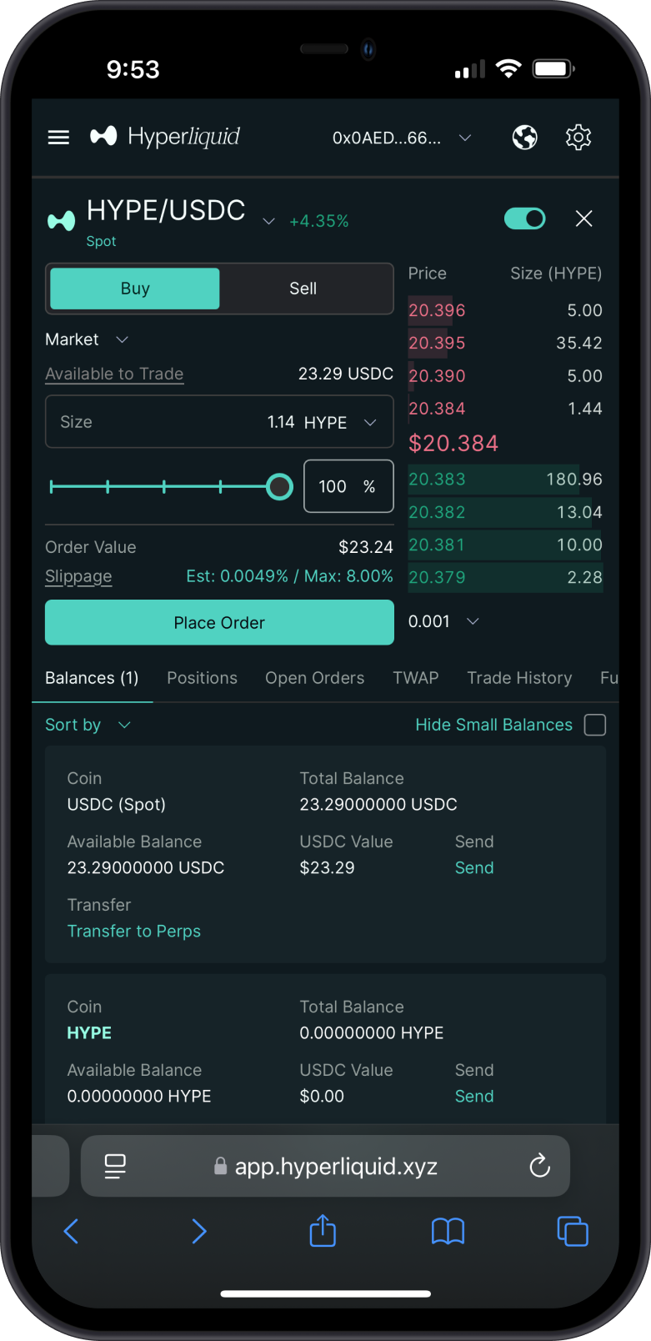The height and width of the screenshot is (1341, 651).
Task: Click the HYPE coin name link
Action: click(x=89, y=1032)
